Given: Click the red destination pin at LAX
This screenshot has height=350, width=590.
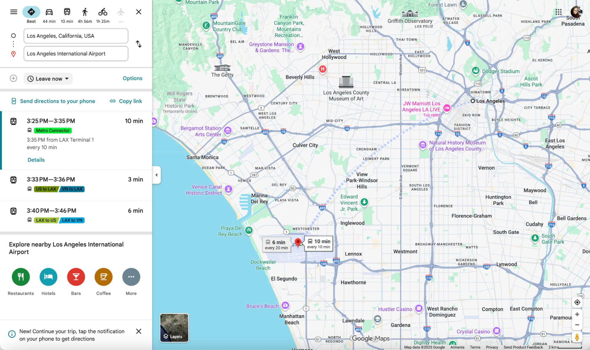Looking at the screenshot, I should point(298,243).
